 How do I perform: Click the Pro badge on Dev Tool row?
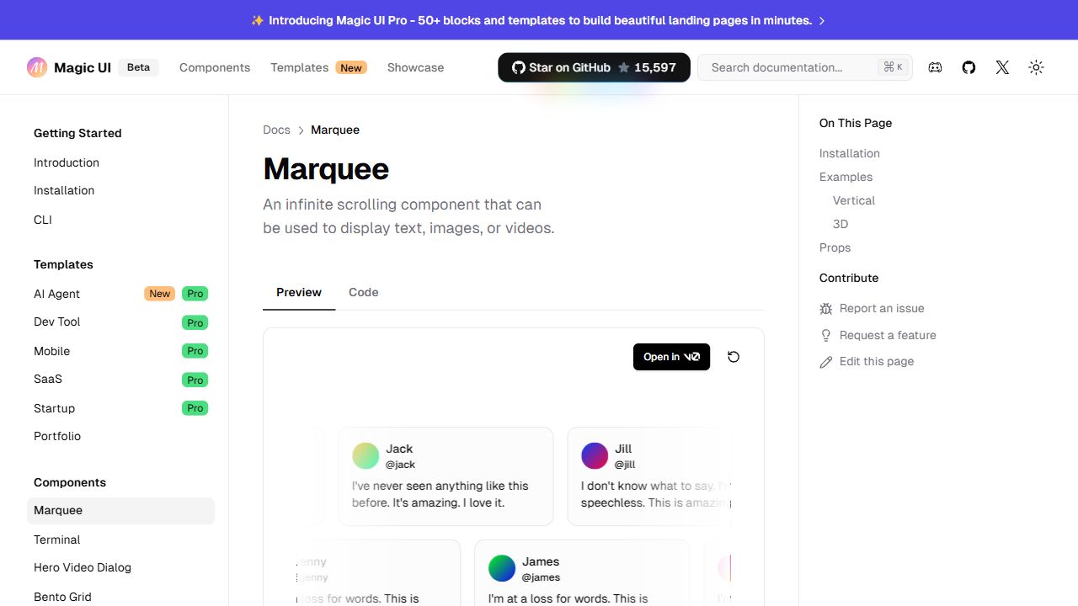(195, 322)
